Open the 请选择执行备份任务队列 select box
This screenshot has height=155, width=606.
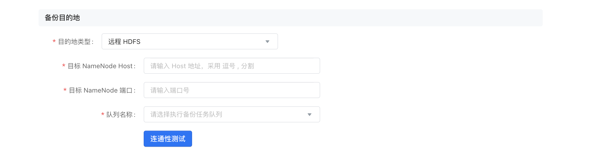pos(232,114)
